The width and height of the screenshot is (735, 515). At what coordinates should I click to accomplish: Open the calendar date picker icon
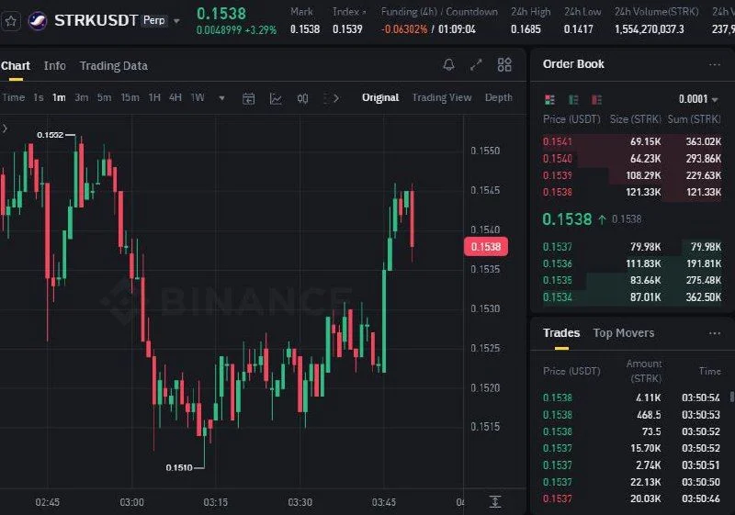click(x=248, y=98)
